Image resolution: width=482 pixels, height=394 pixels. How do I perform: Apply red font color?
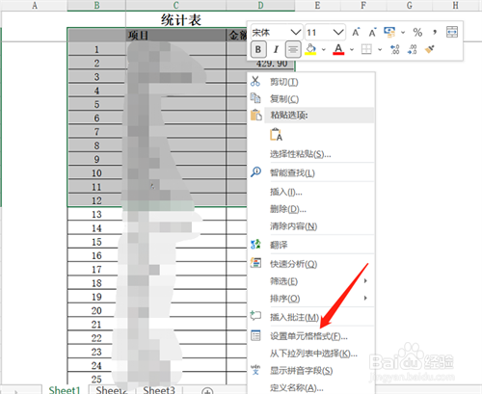point(338,49)
